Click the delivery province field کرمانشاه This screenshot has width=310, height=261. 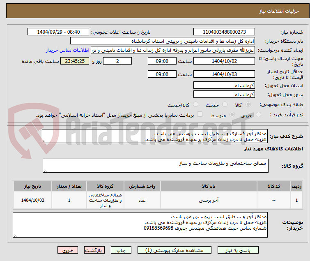pyautogui.click(x=224, y=85)
